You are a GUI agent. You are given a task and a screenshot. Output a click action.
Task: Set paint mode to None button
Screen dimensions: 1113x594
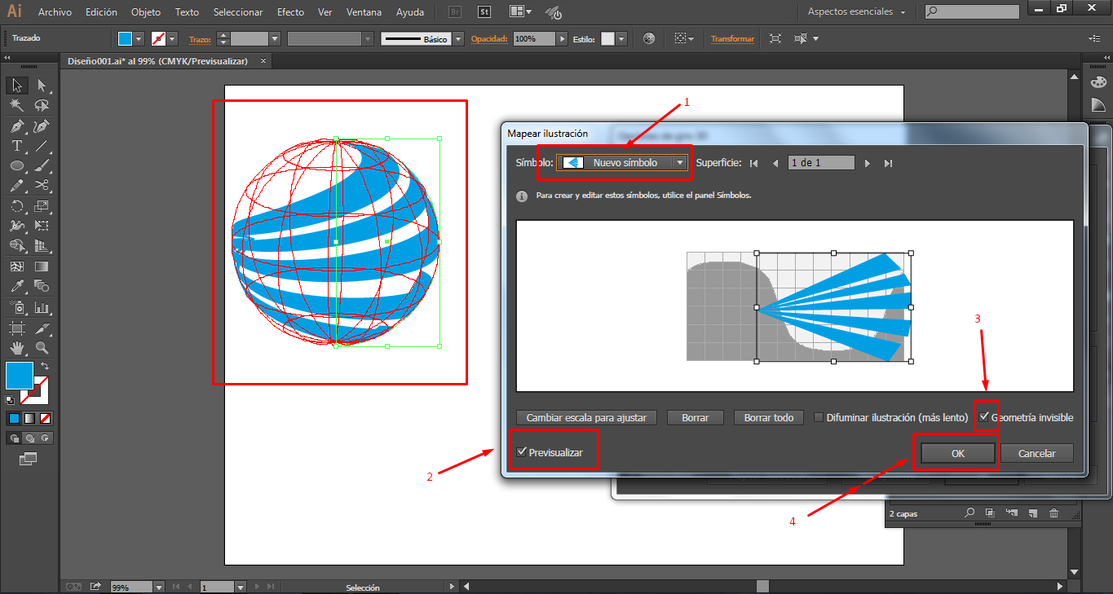click(x=46, y=418)
